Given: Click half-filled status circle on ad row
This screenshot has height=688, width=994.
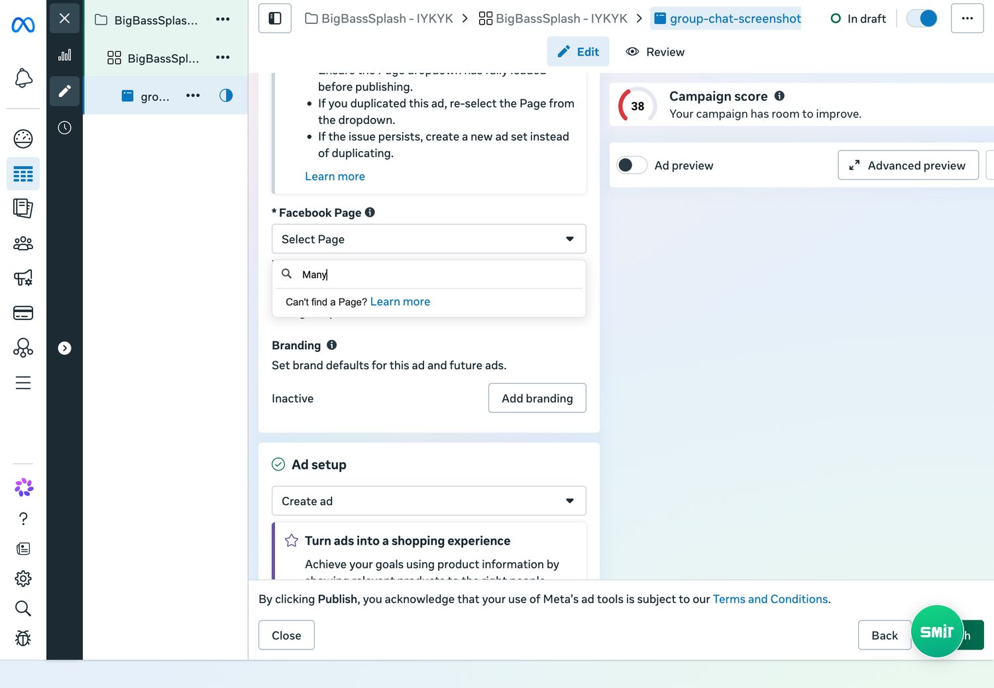Looking at the screenshot, I should click(226, 95).
